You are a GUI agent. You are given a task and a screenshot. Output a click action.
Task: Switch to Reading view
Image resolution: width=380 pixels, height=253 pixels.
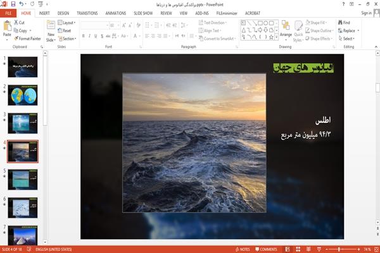pyautogui.click(x=308, y=249)
